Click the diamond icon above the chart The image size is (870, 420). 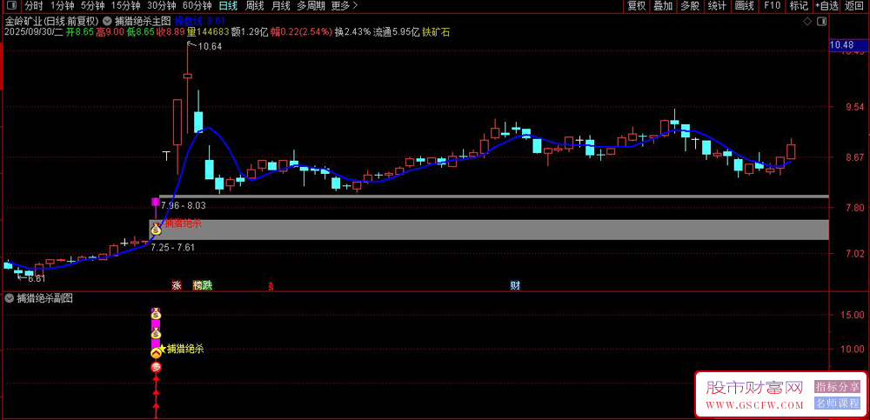pos(806,21)
